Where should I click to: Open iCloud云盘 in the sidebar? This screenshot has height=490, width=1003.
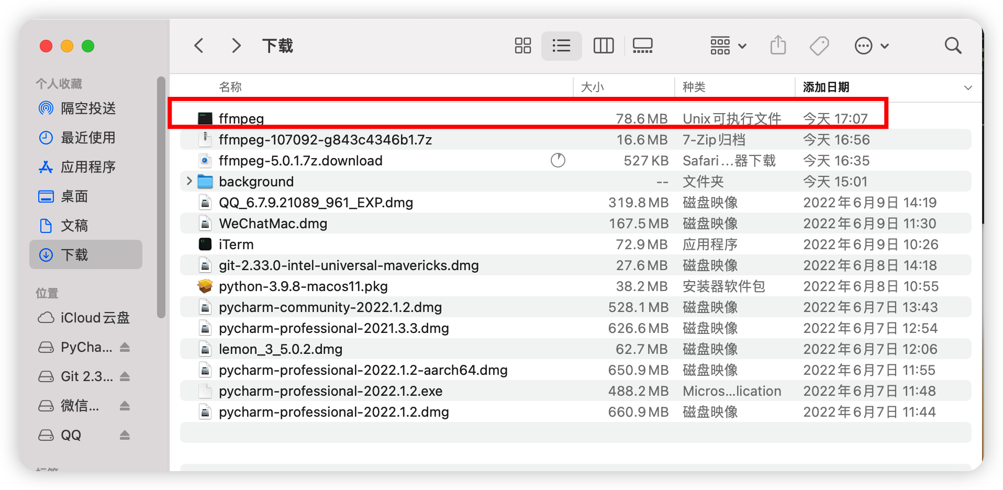tap(93, 317)
